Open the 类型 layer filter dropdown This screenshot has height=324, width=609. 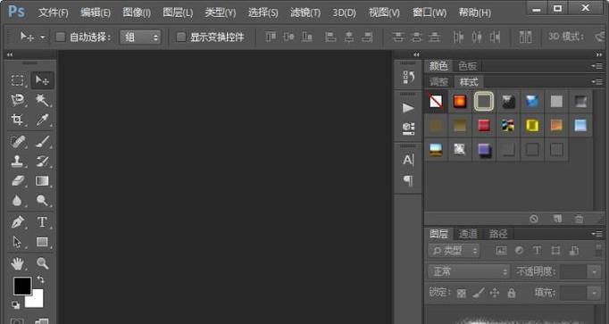point(454,251)
